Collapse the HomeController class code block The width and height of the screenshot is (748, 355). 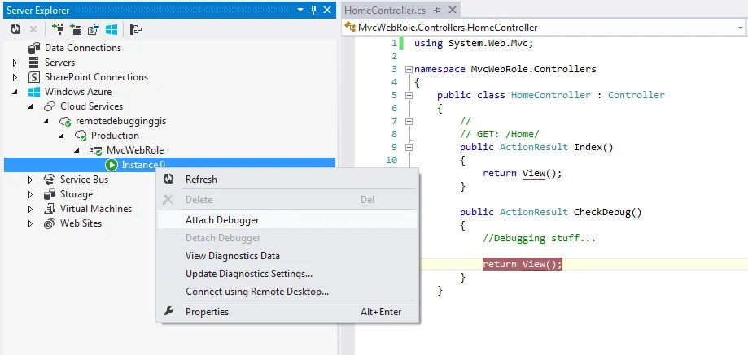click(x=409, y=95)
